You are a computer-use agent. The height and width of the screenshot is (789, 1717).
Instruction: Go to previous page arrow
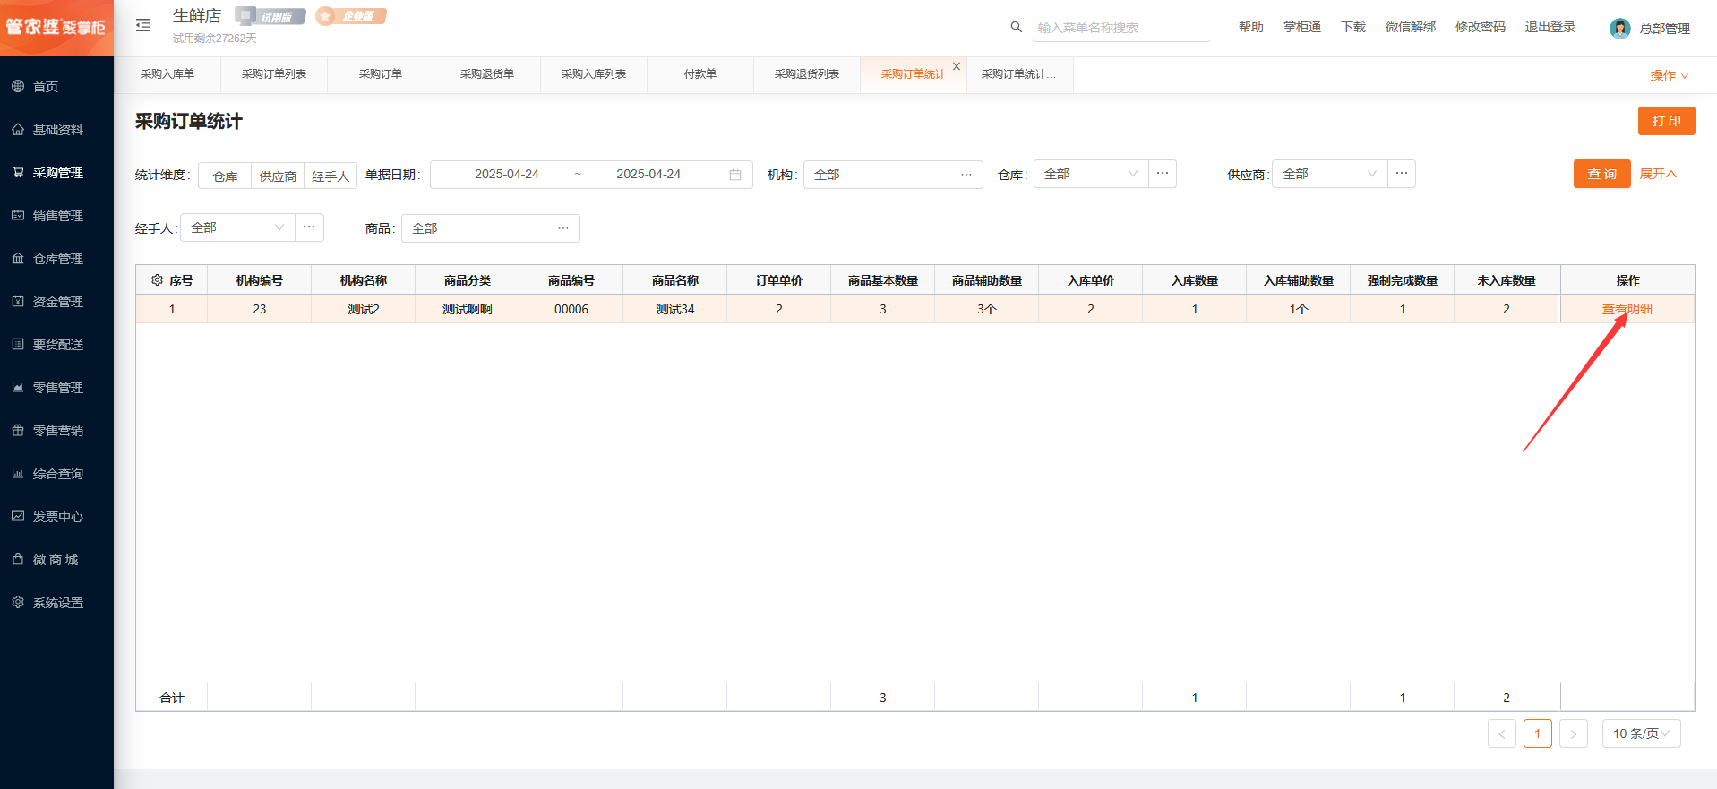(x=1502, y=733)
